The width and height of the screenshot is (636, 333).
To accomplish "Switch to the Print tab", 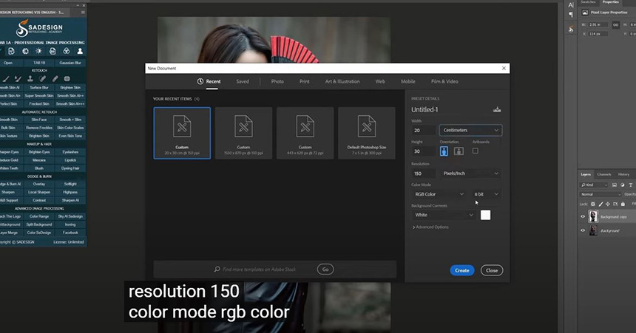I will [304, 81].
